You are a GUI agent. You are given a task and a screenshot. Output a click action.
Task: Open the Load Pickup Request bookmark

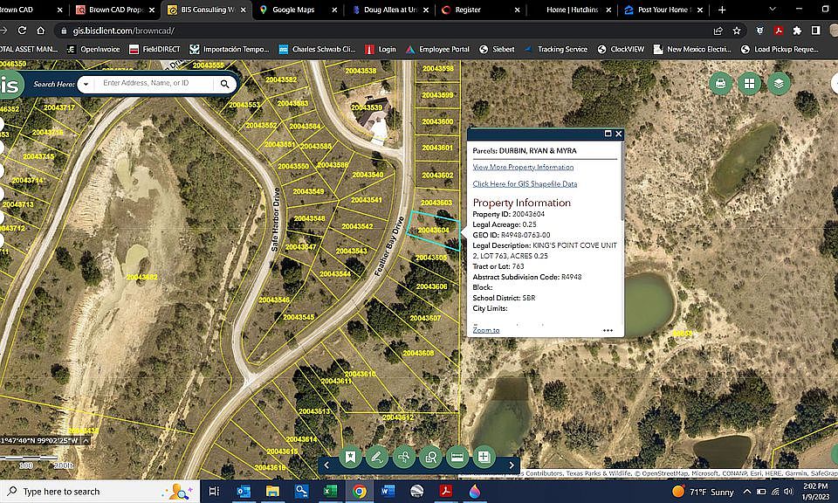pyautogui.click(x=780, y=49)
